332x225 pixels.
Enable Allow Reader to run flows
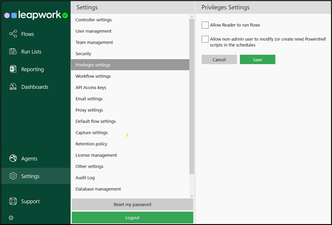(x=205, y=25)
